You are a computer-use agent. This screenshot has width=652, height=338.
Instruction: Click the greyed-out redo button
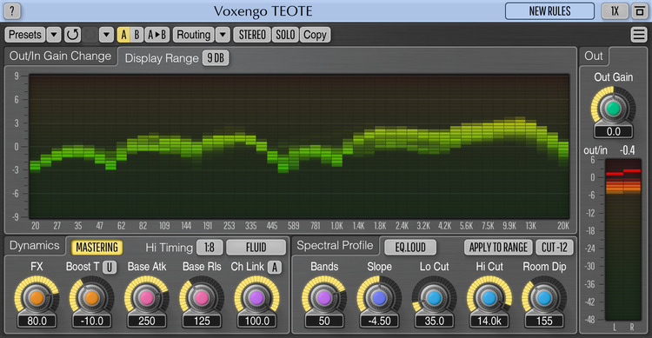click(90, 35)
